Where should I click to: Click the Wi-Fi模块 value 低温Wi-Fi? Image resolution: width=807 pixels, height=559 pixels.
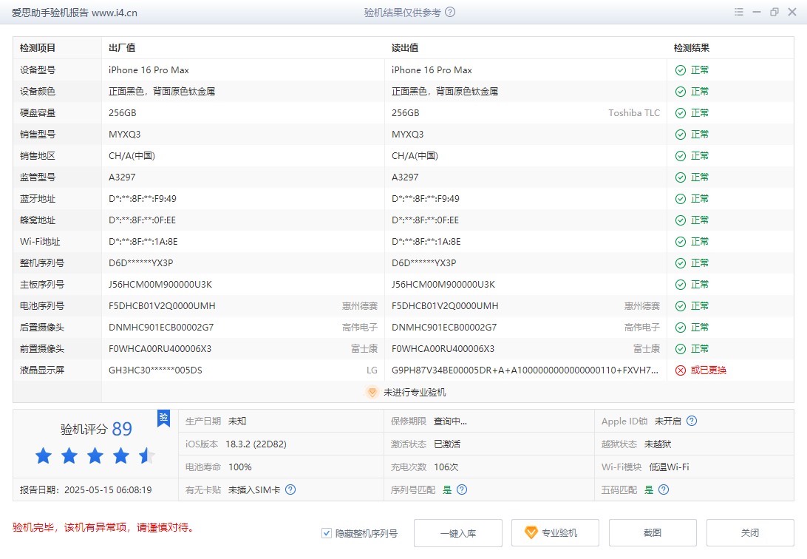coord(669,467)
